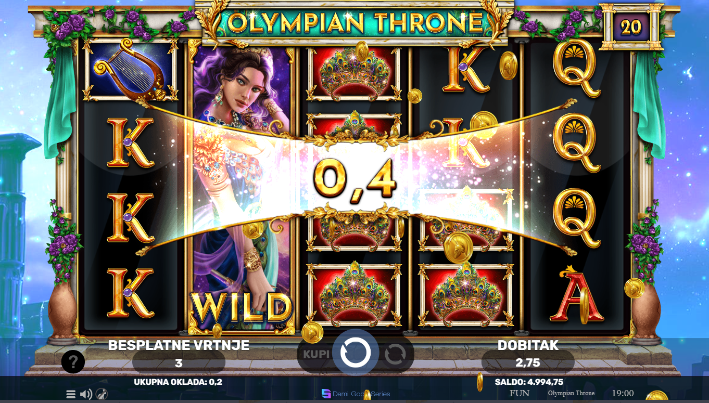Click the Demi Gods Series logo
Viewport: 709px width, 403px height.
356,394
